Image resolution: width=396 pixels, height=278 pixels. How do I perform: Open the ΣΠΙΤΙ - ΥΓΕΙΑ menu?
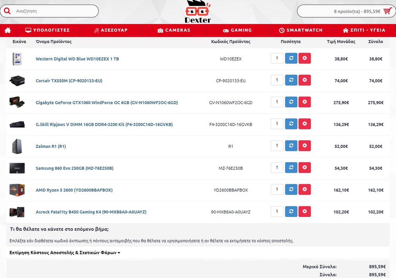364,30
